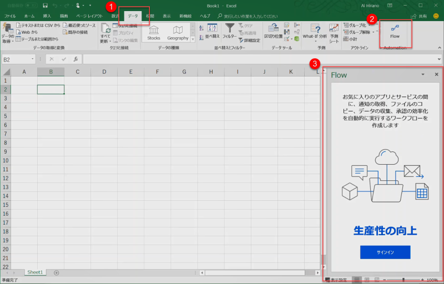Open the Flow pane options dropdown arrow
The height and width of the screenshot is (284, 444).
point(423,74)
